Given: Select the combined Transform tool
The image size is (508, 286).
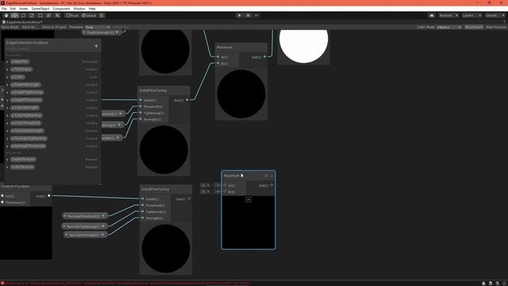Looking at the screenshot, I should pyautogui.click(x=48, y=16).
